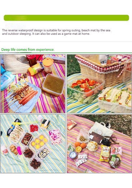This screenshot has width=132, height=188.
Task: Open the wicker basket and salad photo
Action: [99, 84]
